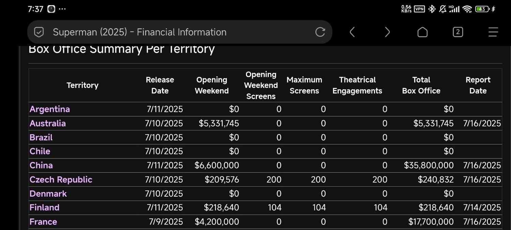
Task: Go forward with the right arrow
Action: 387,32
